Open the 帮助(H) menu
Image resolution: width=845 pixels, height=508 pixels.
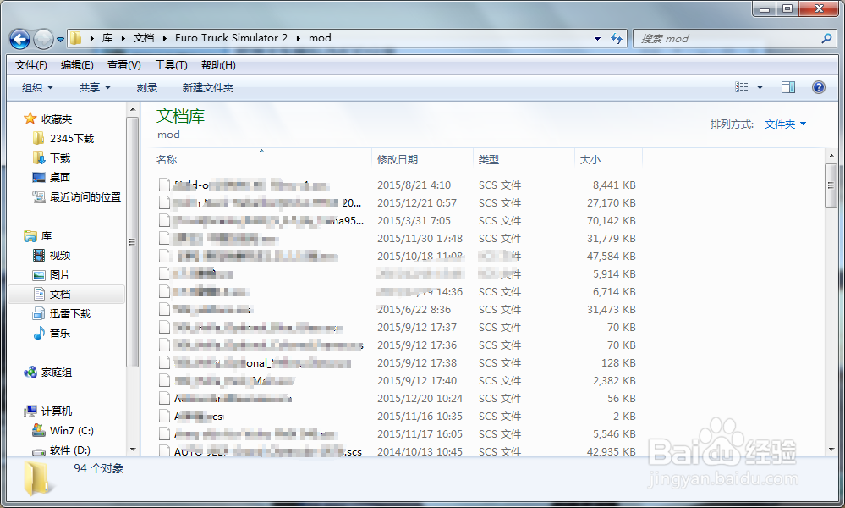[218, 64]
